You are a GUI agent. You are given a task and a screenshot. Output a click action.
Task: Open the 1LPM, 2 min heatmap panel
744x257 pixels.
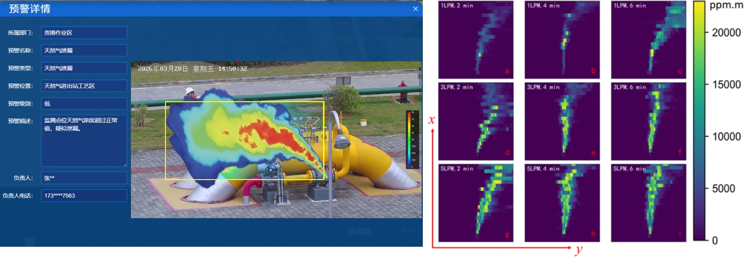[x=475, y=40]
